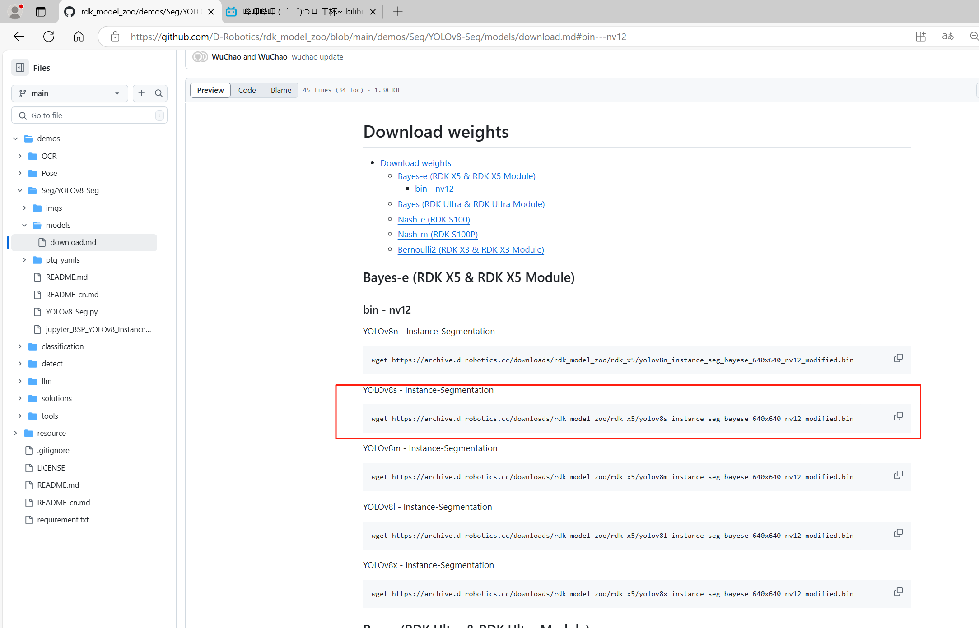Copy the YOLOv8n wget command
This screenshot has width=979, height=628.
tap(898, 358)
